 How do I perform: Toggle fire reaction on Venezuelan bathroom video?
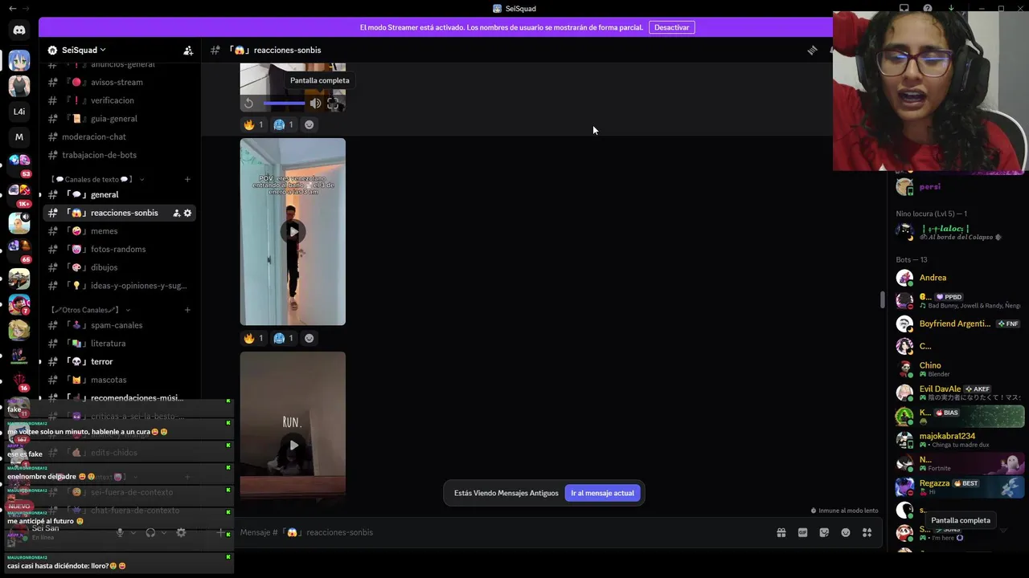[x=253, y=338]
